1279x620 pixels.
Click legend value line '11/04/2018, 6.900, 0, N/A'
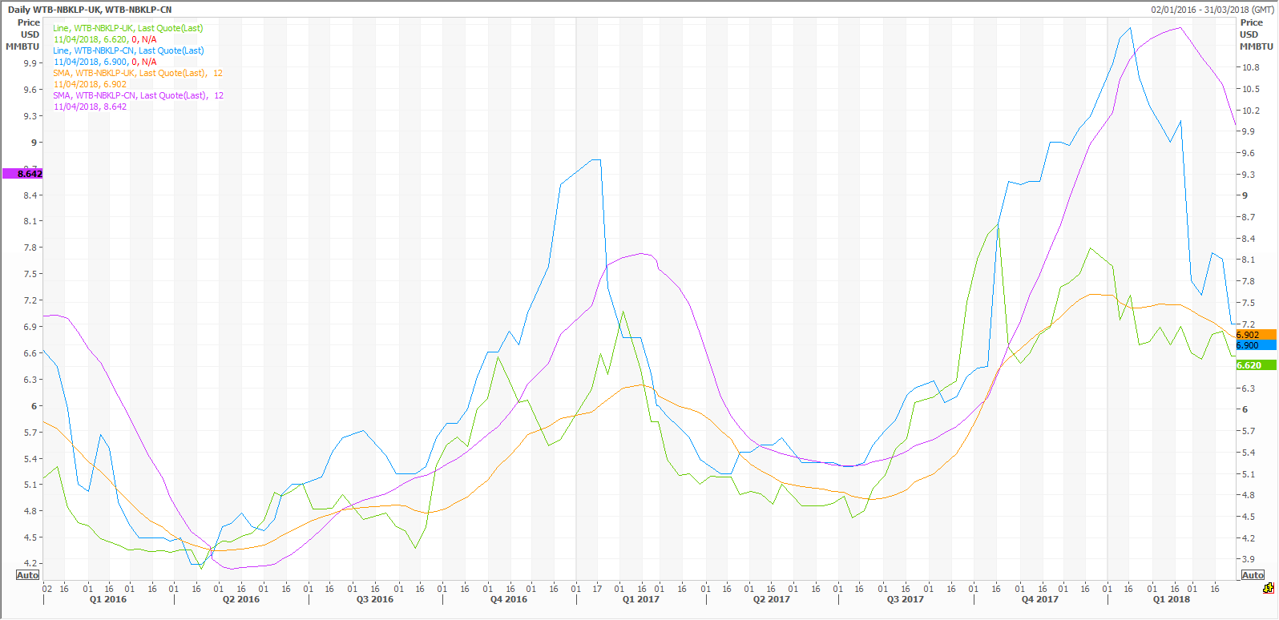tap(105, 62)
